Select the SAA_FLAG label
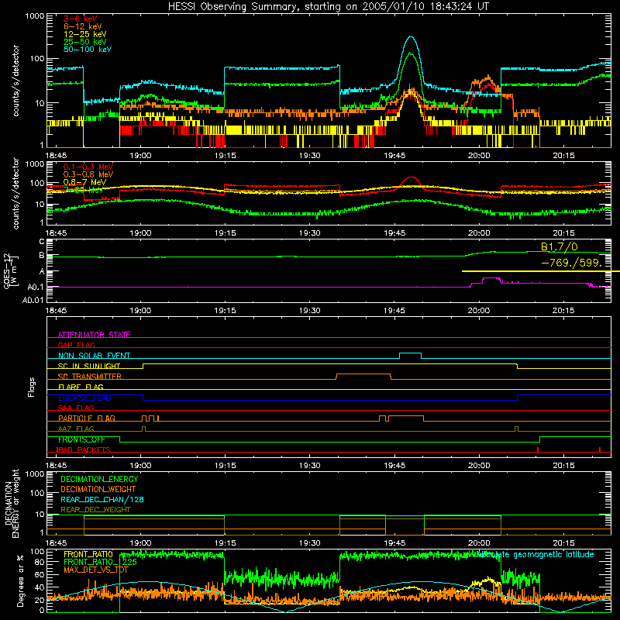 point(76,408)
